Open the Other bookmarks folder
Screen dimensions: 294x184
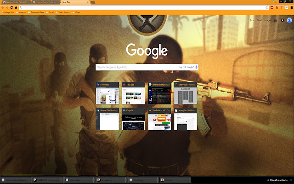pos(76,12)
